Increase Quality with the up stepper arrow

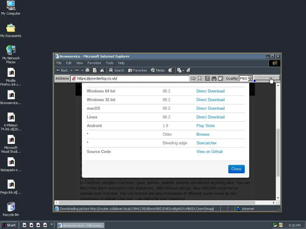point(250,77)
